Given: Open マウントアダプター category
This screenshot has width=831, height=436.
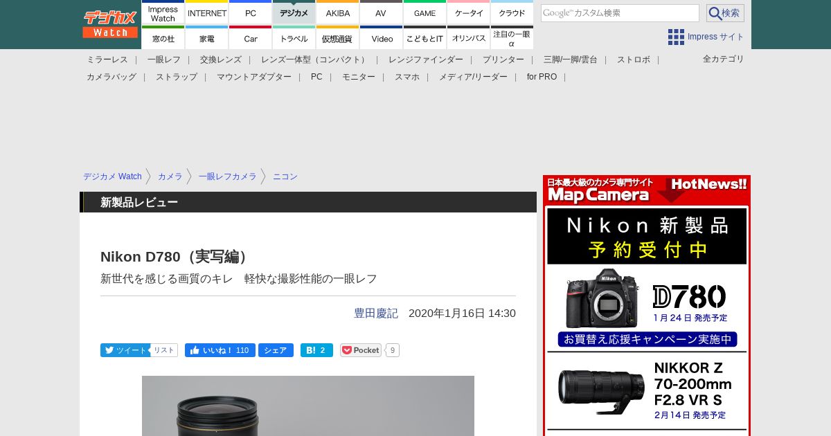Looking at the screenshot, I should click(x=254, y=77).
